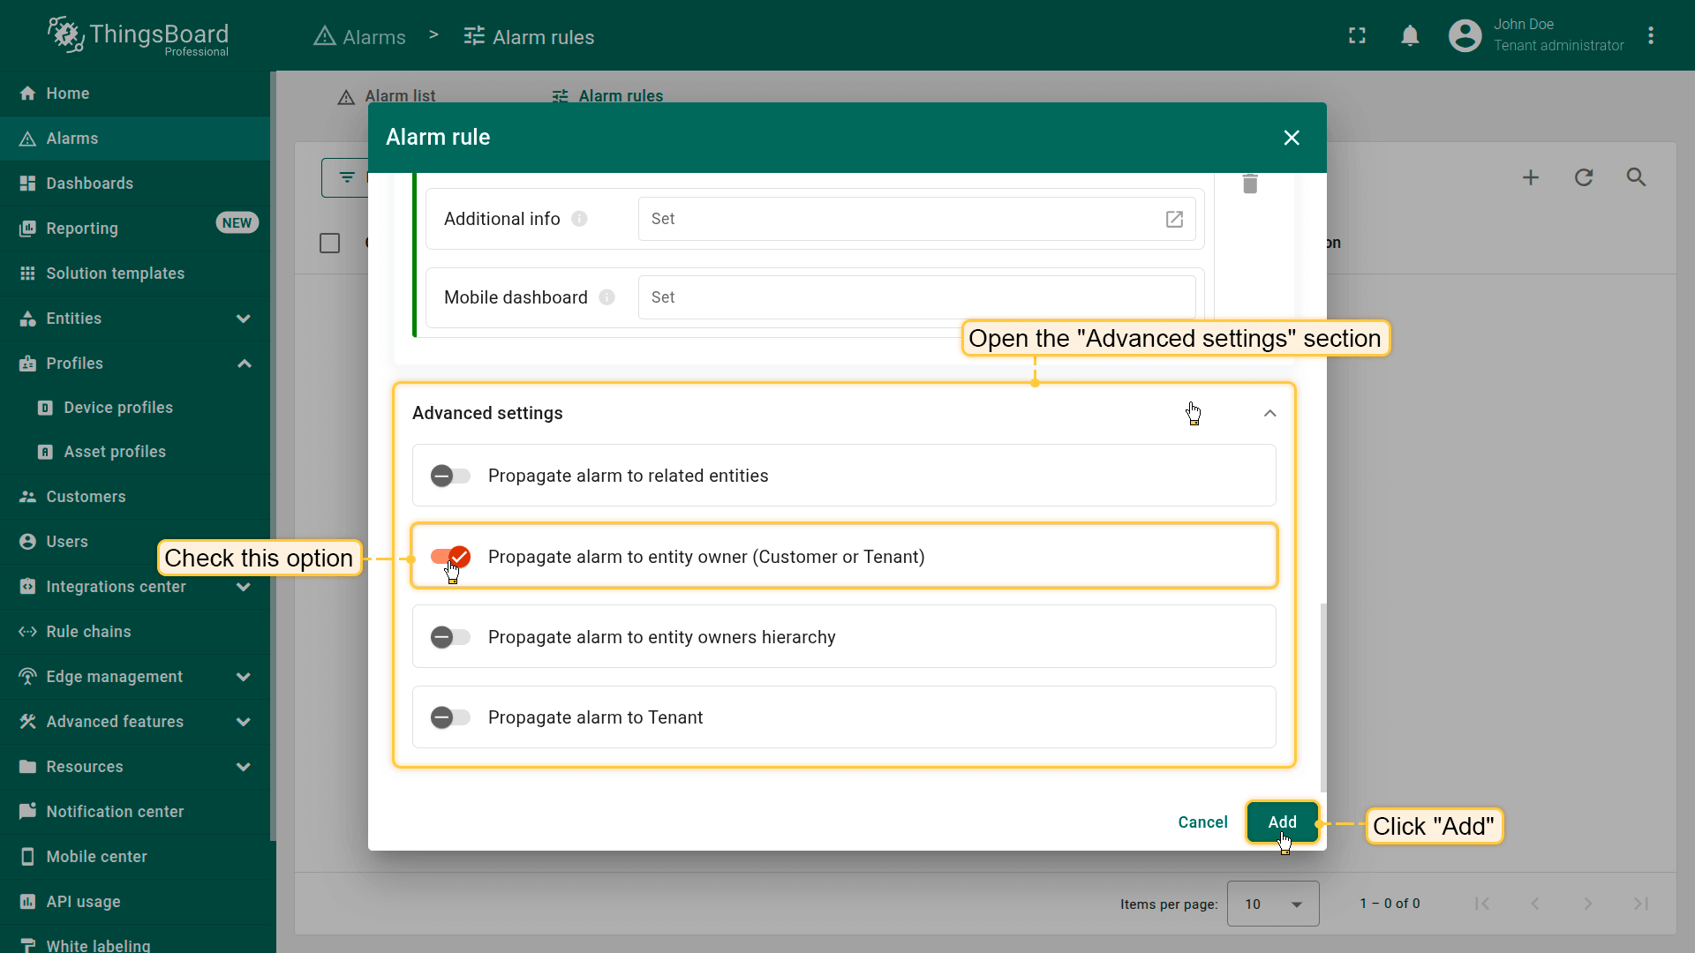Viewport: 1695px width, 953px height.
Task: Open Device profiles in sidebar
Action: [x=118, y=408]
